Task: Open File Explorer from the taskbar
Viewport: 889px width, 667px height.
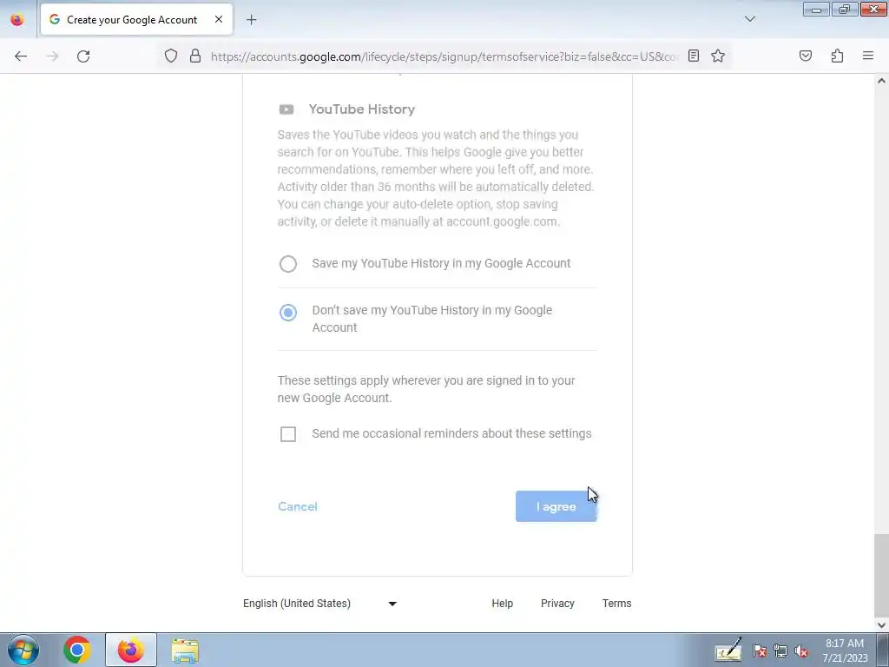Action: [x=185, y=650]
